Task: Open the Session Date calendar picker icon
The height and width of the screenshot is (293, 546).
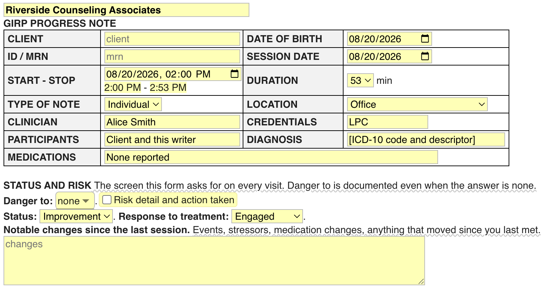Action: click(425, 56)
